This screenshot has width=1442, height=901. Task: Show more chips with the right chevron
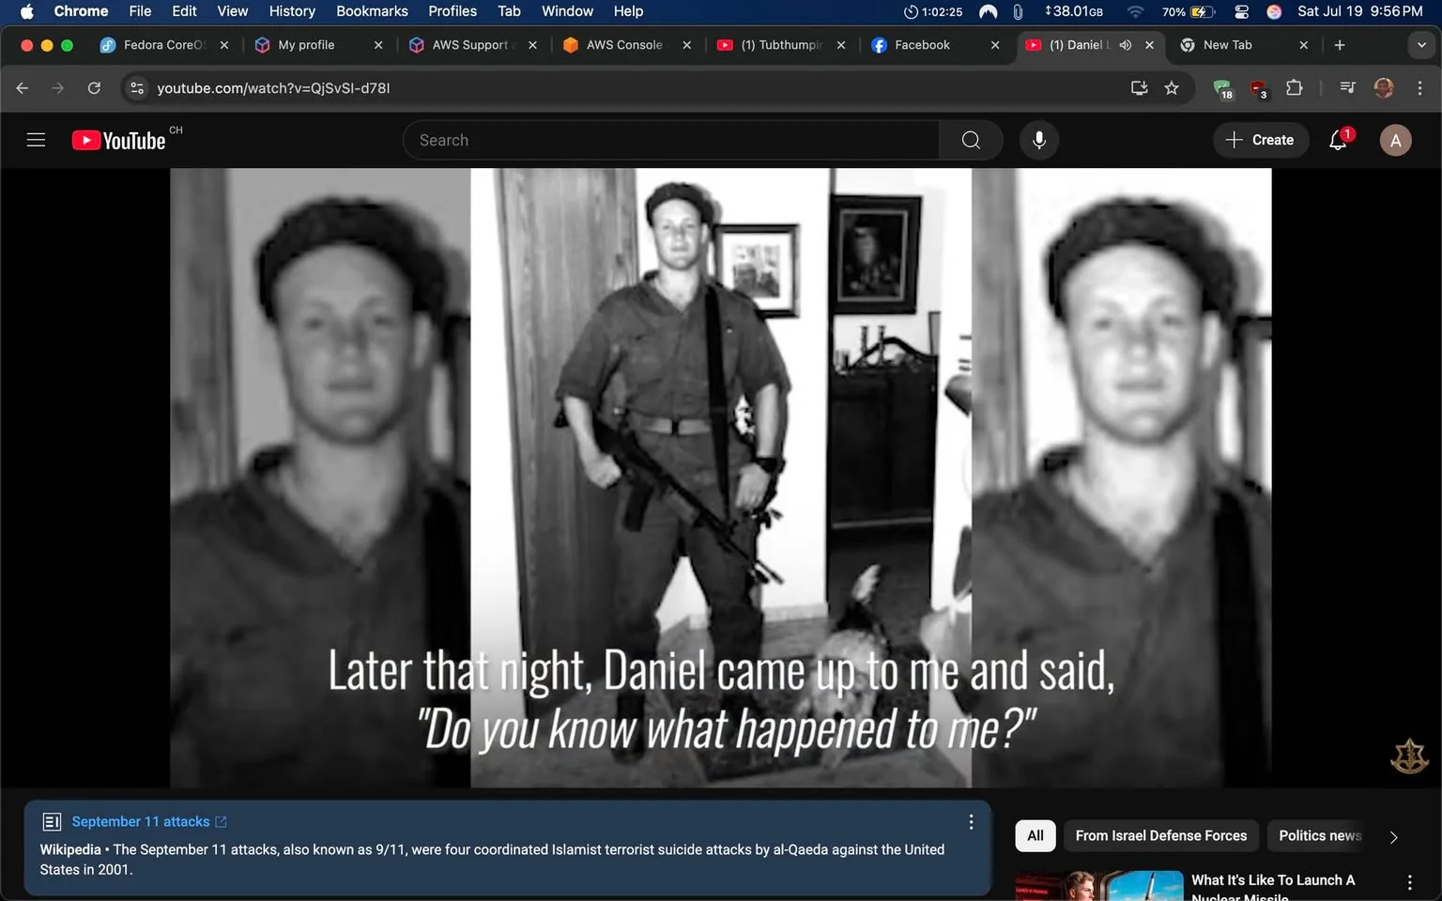(1393, 836)
